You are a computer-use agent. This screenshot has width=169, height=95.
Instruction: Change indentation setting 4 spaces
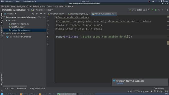[x=145, y=91]
